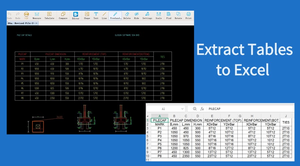Select the Shape tool
Screen dimensions: 300x166
click(87, 15)
